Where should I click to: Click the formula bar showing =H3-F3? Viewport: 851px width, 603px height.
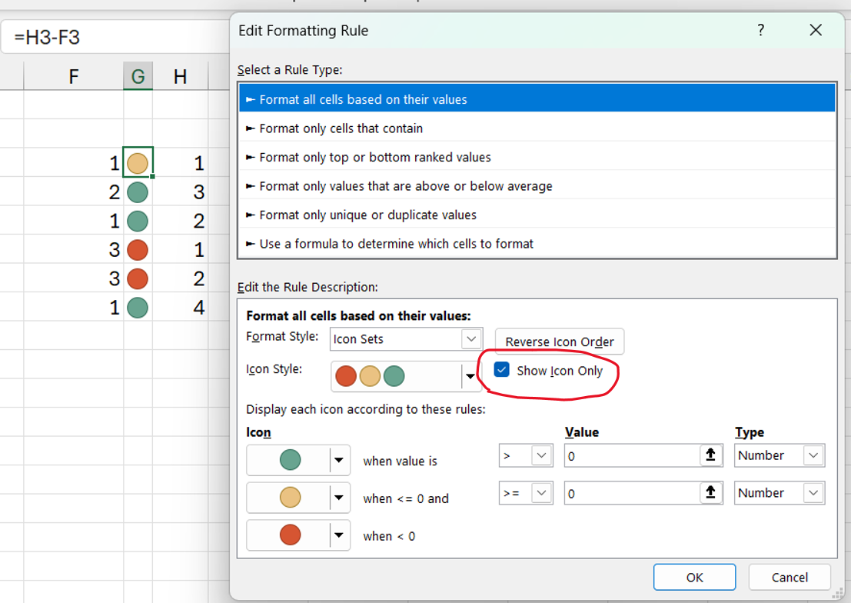click(x=114, y=37)
